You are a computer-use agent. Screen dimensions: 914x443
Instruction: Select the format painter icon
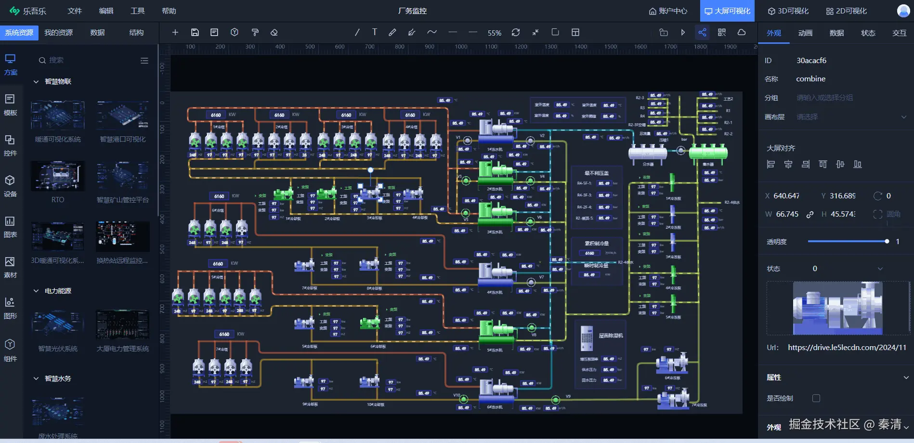click(255, 32)
